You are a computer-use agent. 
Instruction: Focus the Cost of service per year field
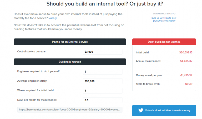[102, 52]
